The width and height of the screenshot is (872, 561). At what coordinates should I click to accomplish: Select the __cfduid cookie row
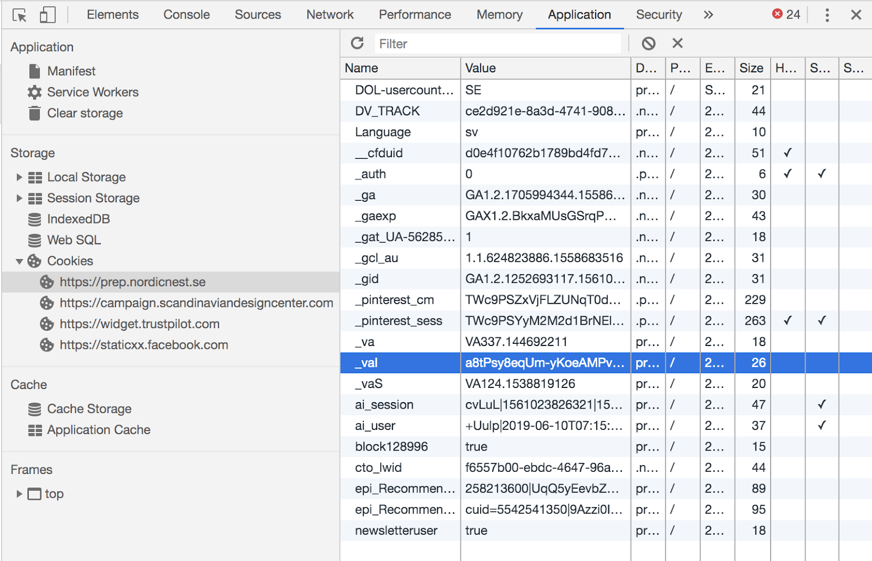[606, 153]
